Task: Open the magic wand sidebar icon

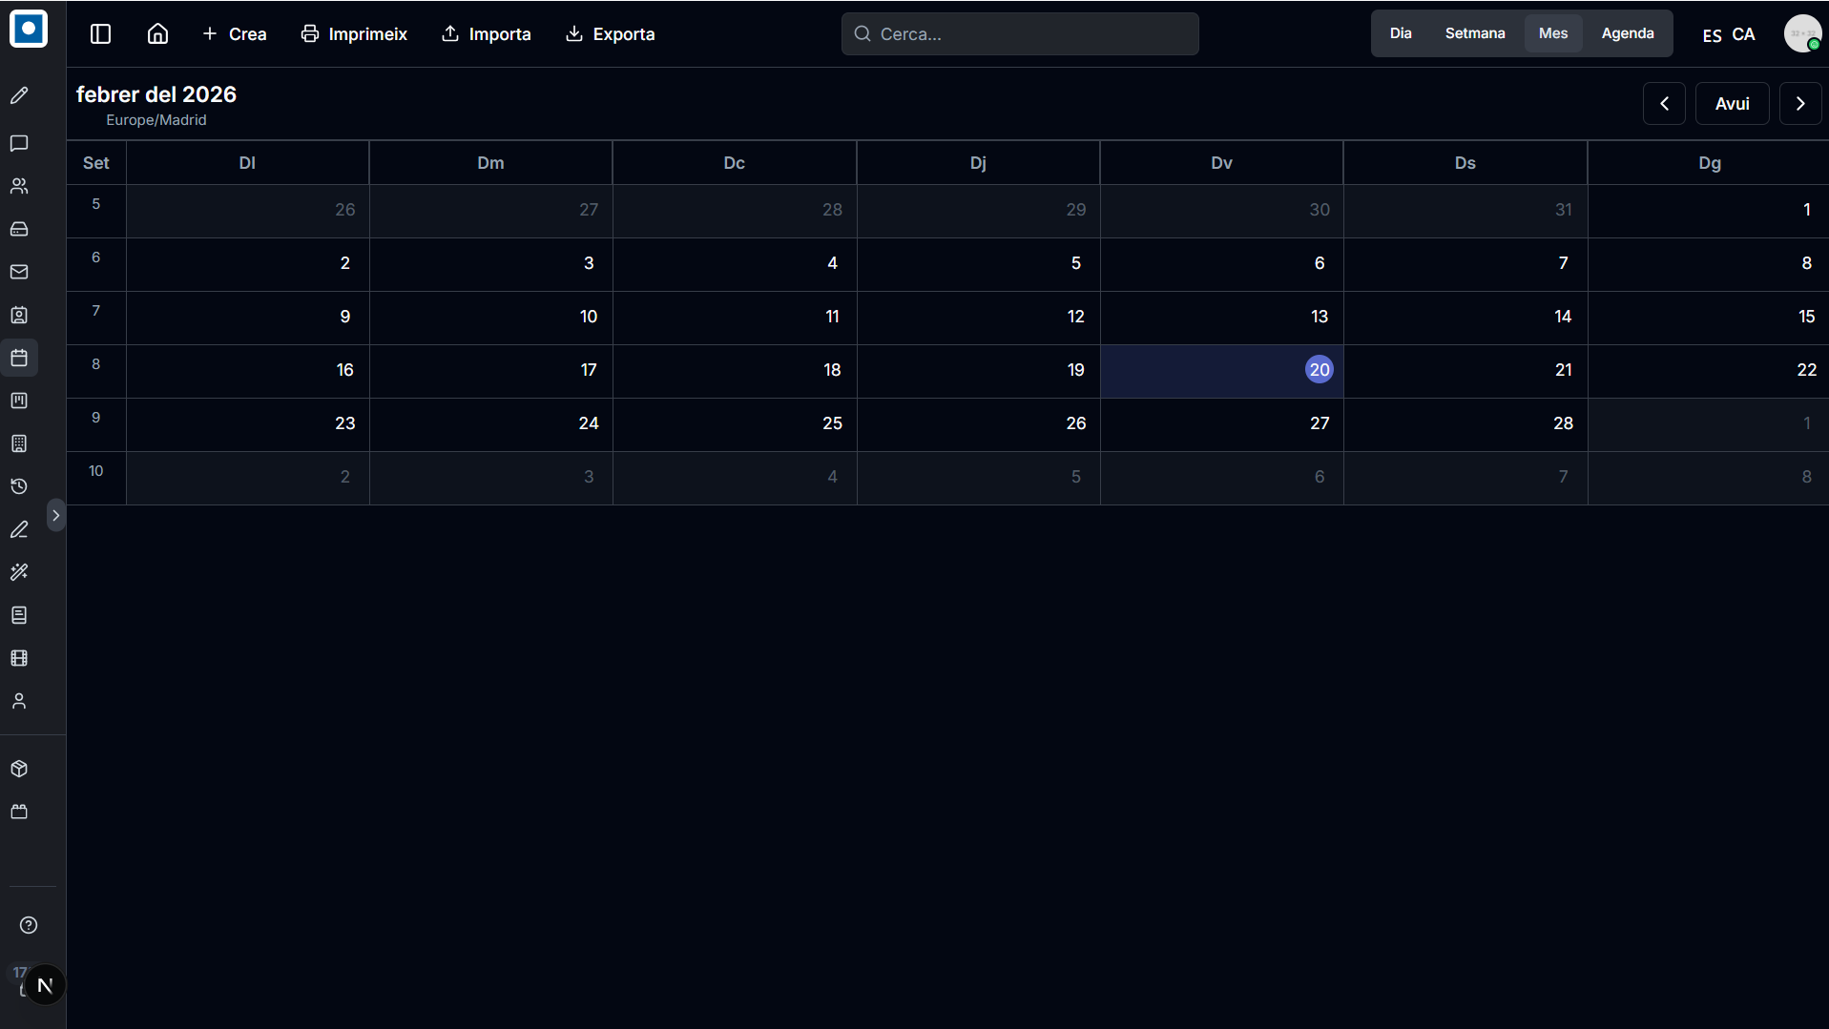Action: (x=19, y=572)
